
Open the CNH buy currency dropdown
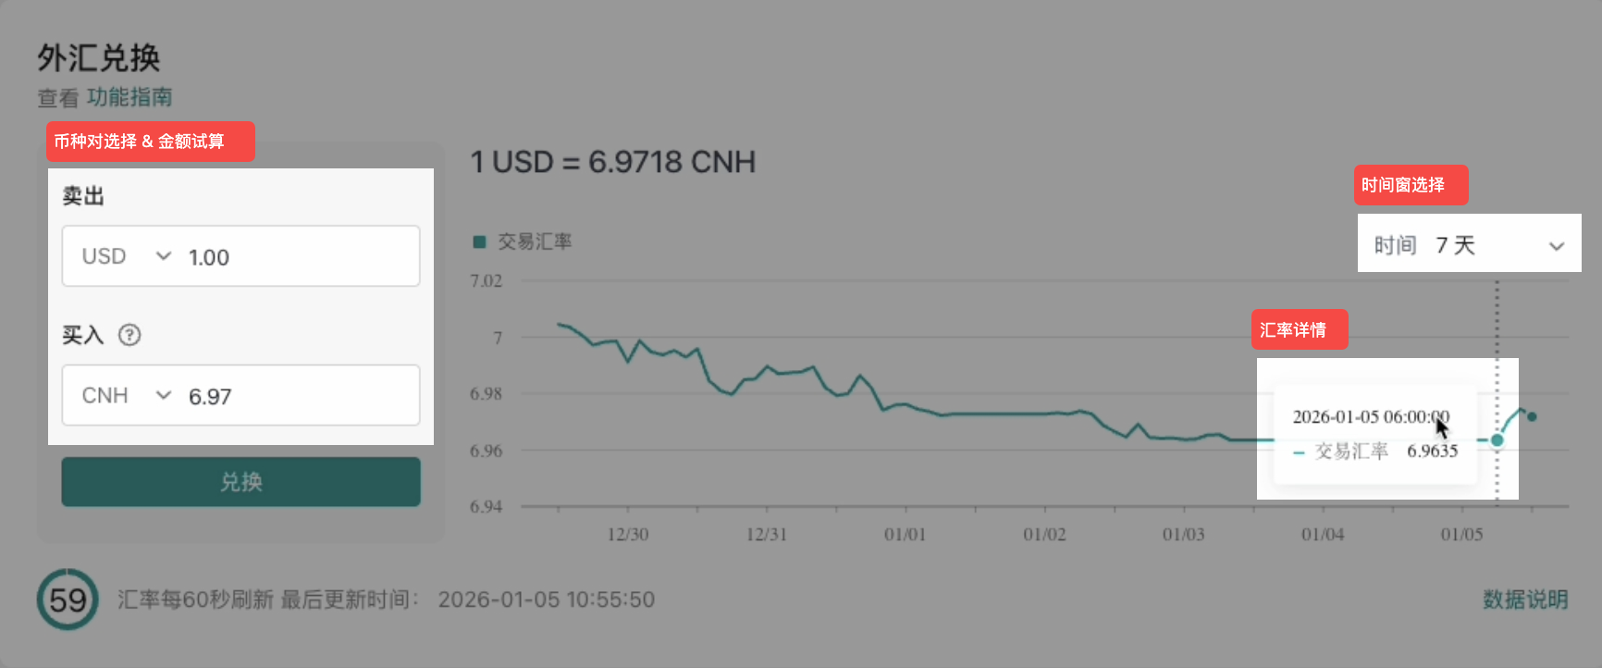click(125, 396)
